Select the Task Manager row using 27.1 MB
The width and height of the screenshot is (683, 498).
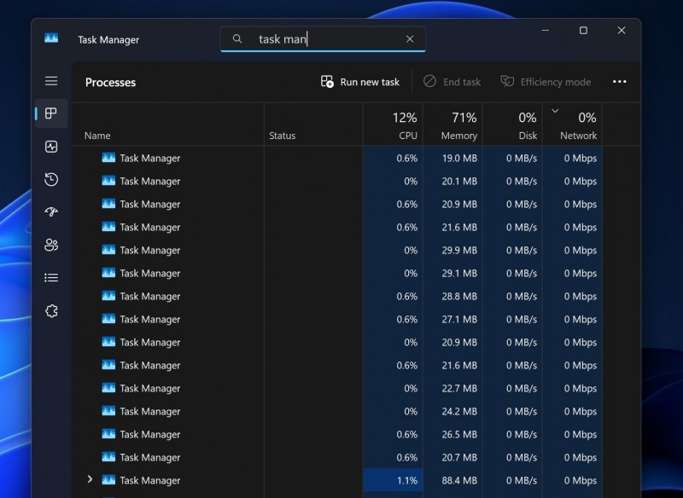pyautogui.click(x=337, y=320)
